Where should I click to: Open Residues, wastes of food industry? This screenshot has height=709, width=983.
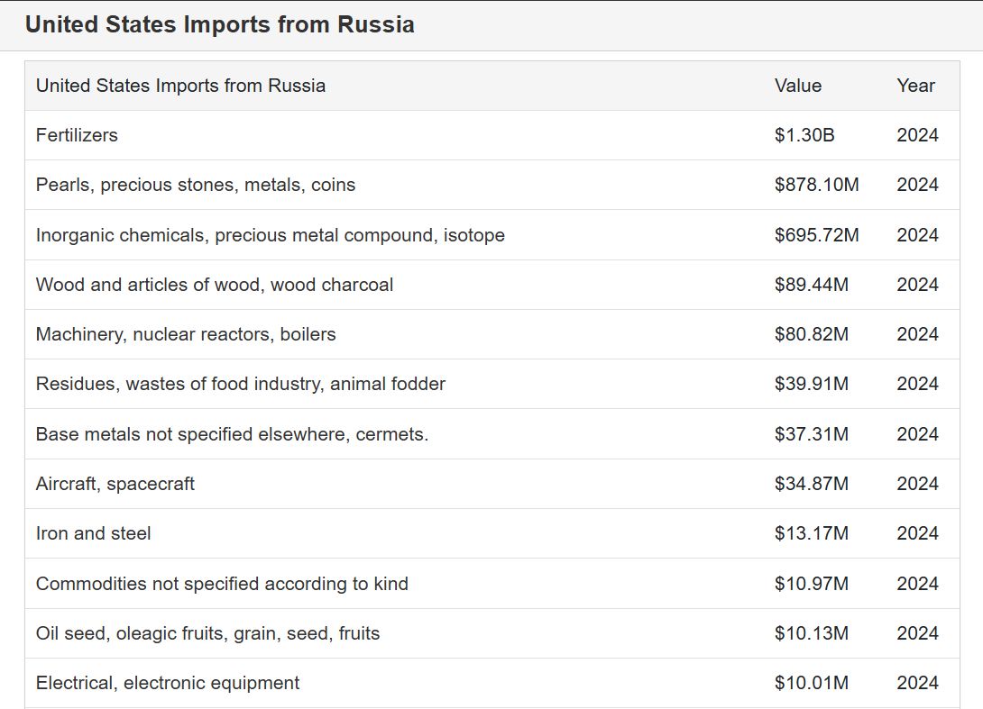tap(241, 384)
